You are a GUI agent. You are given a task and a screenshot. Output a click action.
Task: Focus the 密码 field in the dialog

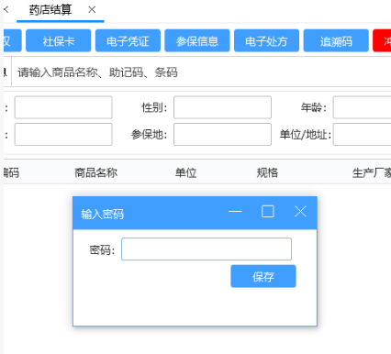(207, 249)
